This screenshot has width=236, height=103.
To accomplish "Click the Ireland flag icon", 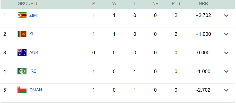I will coord(22,71).
